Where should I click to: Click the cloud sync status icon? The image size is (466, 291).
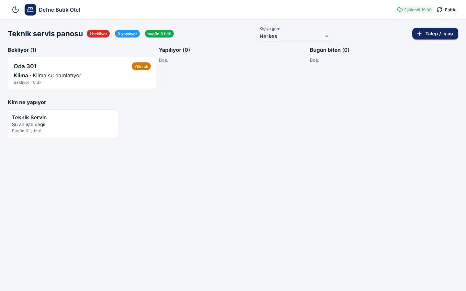click(400, 10)
